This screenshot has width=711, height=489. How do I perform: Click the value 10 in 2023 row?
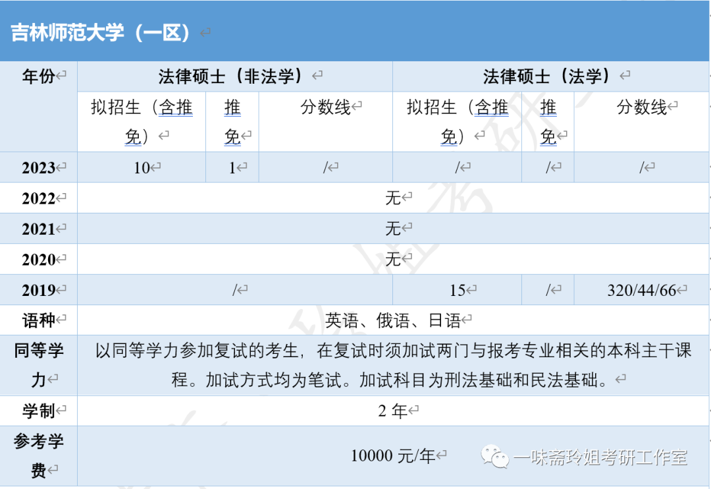click(142, 167)
